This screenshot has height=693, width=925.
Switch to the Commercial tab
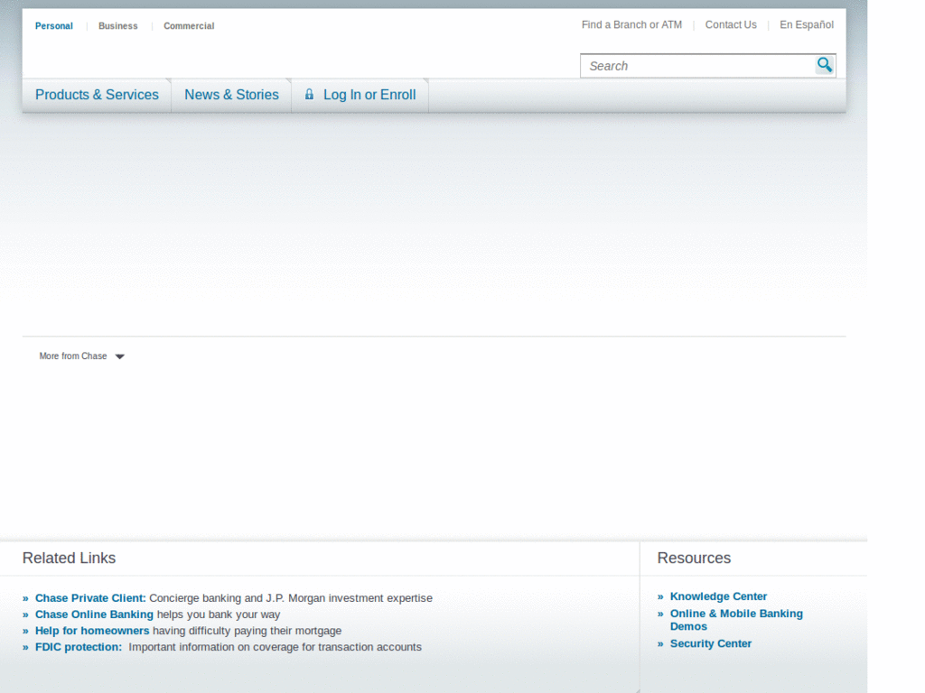[x=189, y=26]
